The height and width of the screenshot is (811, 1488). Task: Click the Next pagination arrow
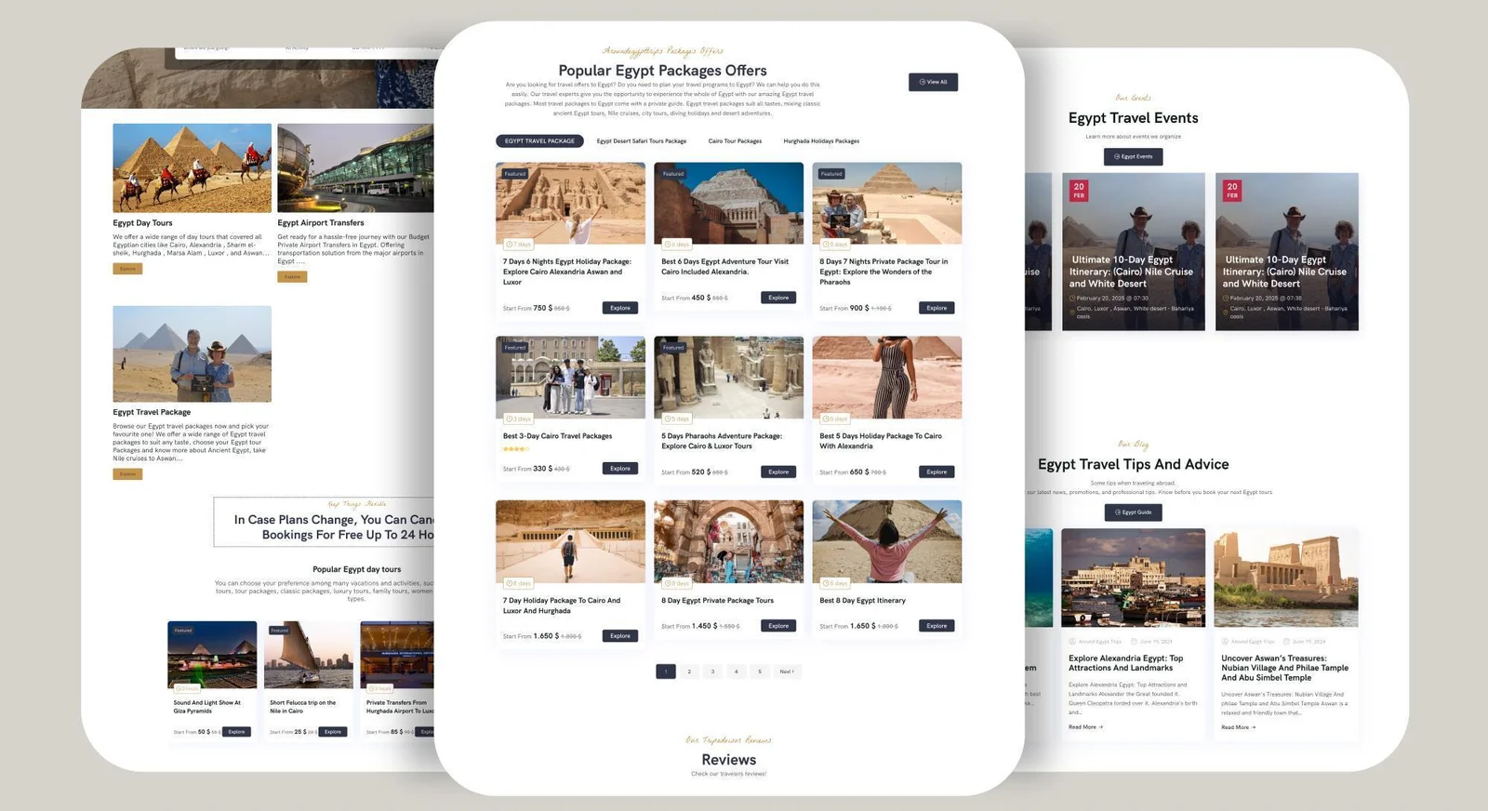787,671
